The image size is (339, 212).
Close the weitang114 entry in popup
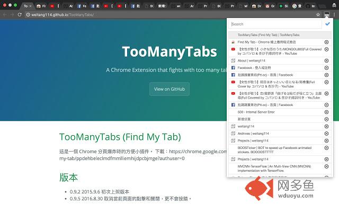(326, 126)
